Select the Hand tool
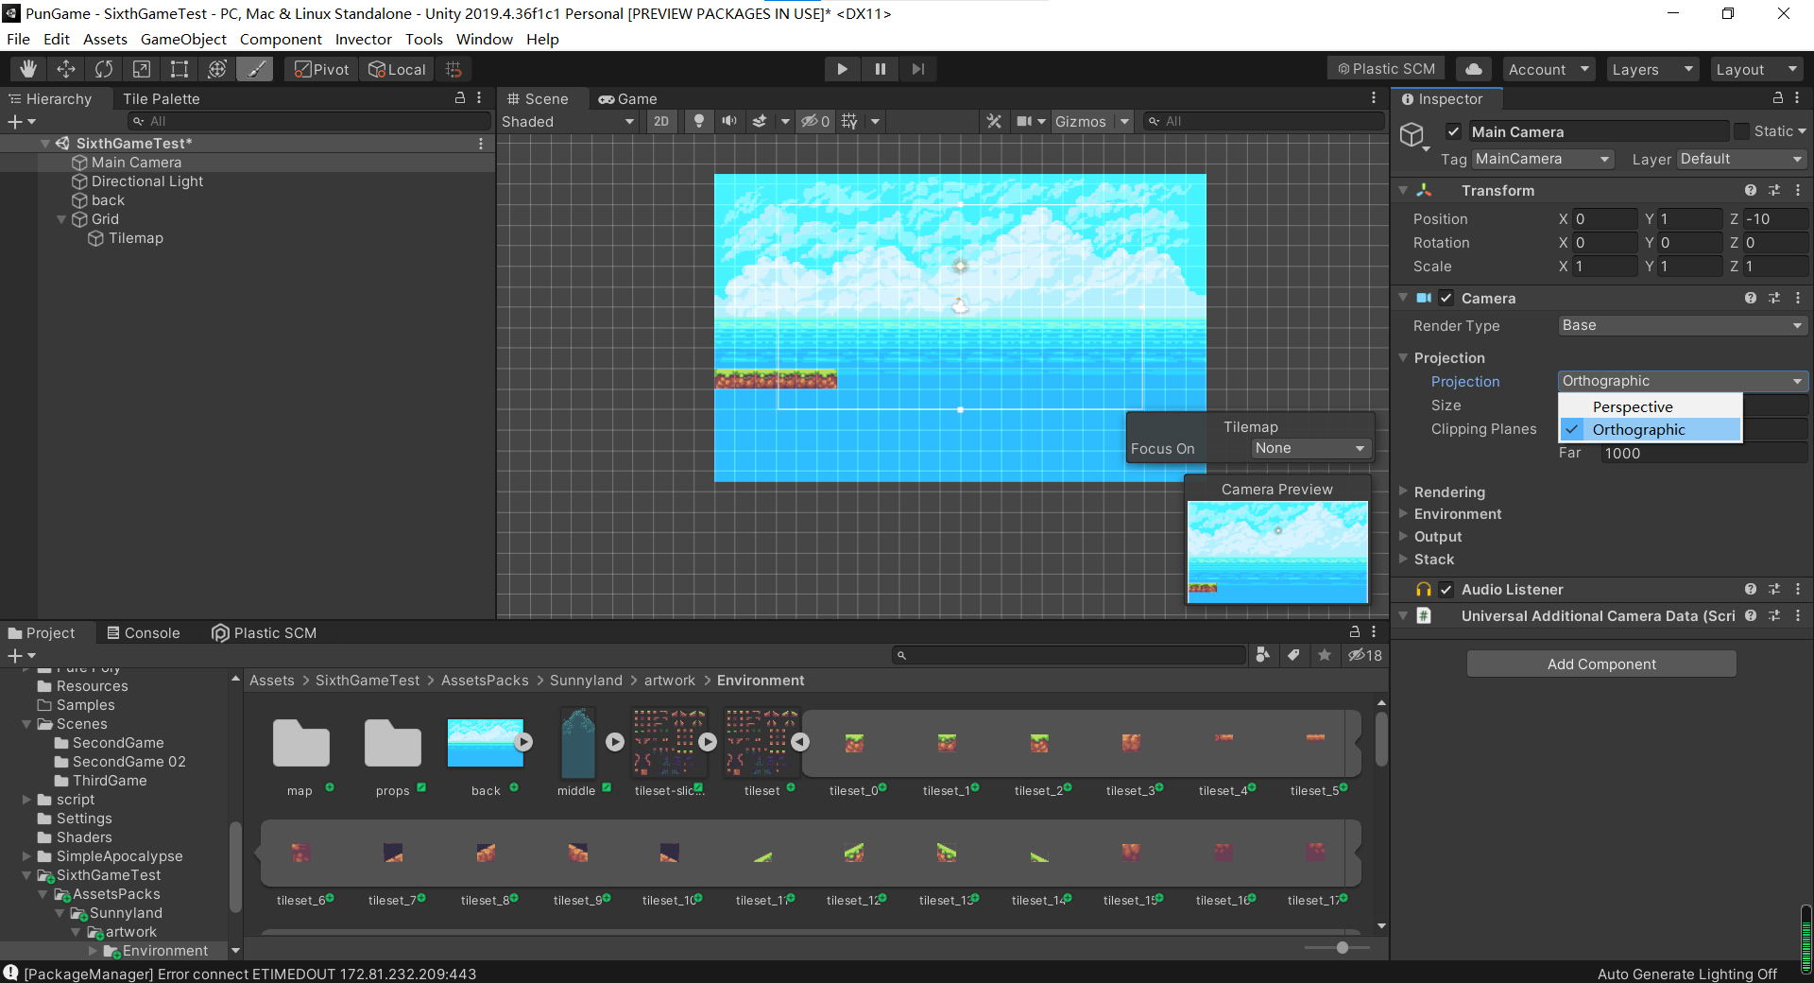This screenshot has height=983, width=1814. pyautogui.click(x=28, y=69)
